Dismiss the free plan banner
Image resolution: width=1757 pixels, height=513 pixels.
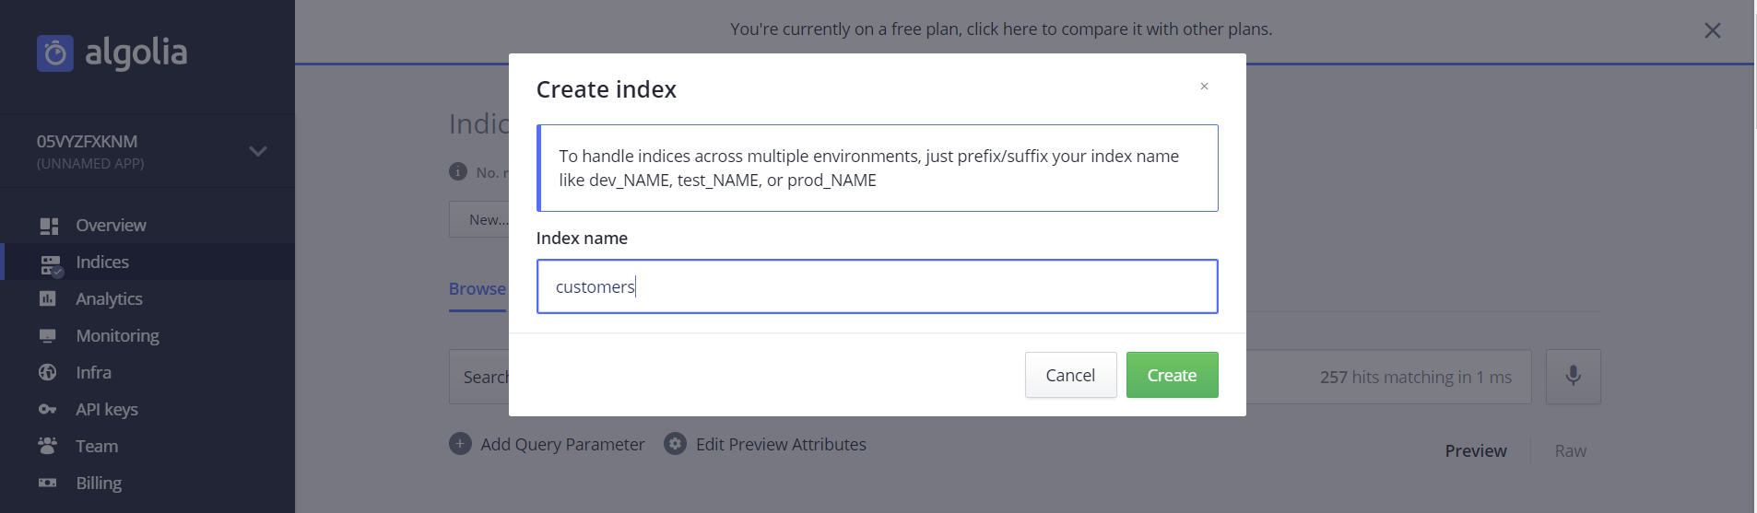point(1712,30)
